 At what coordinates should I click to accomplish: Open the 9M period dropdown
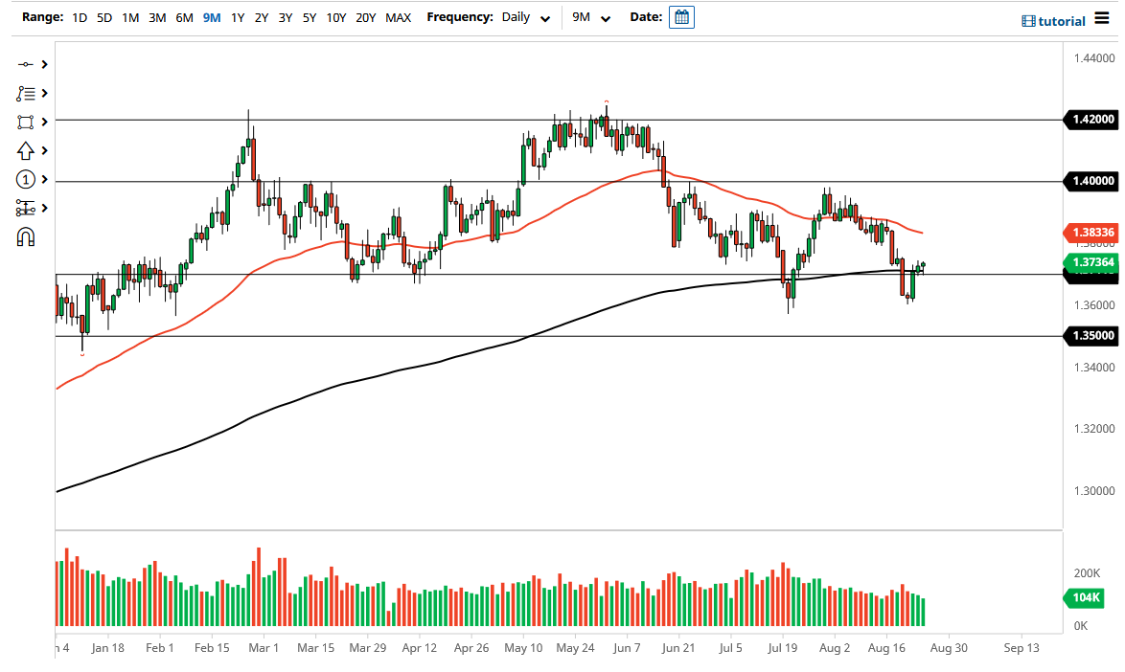point(591,17)
